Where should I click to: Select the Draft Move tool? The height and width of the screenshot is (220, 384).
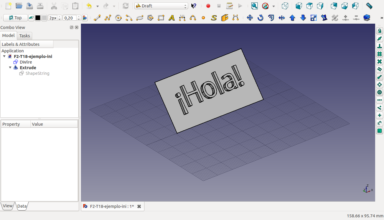point(250,18)
